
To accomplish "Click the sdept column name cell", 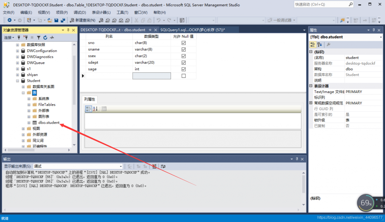I will tap(109, 63).
